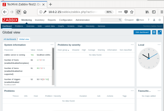The image size is (164, 111).
Task: Click the search magnifier icon
Action: (x=120, y=20)
